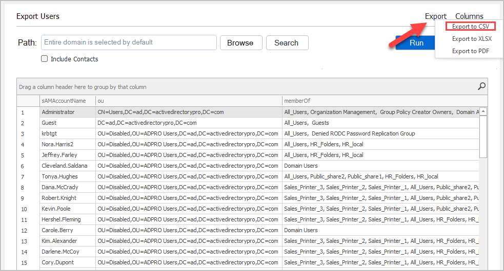The image size is (504, 271).
Task: Select Export to CSV option
Action: point(470,27)
